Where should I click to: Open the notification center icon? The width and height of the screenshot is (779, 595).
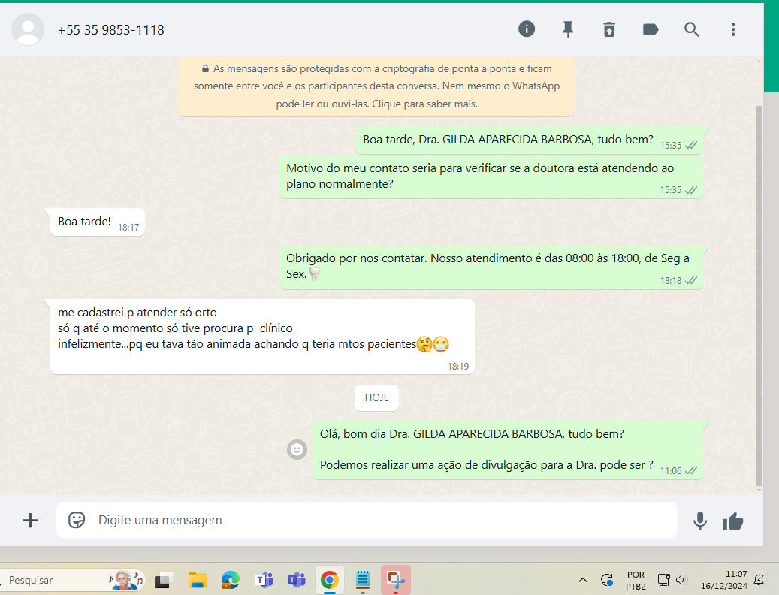[x=759, y=580]
